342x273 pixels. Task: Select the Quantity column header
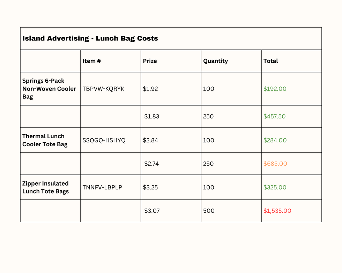point(215,61)
